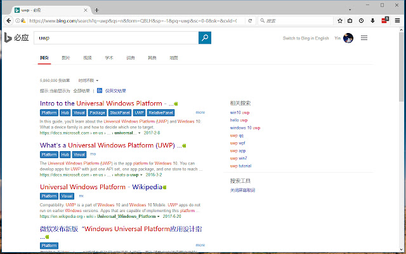Switch to the 学术 tab
The height and width of the screenshot is (254, 406).
point(109,58)
